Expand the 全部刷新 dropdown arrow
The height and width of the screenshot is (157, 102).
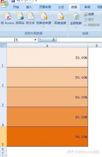pos(76,27)
